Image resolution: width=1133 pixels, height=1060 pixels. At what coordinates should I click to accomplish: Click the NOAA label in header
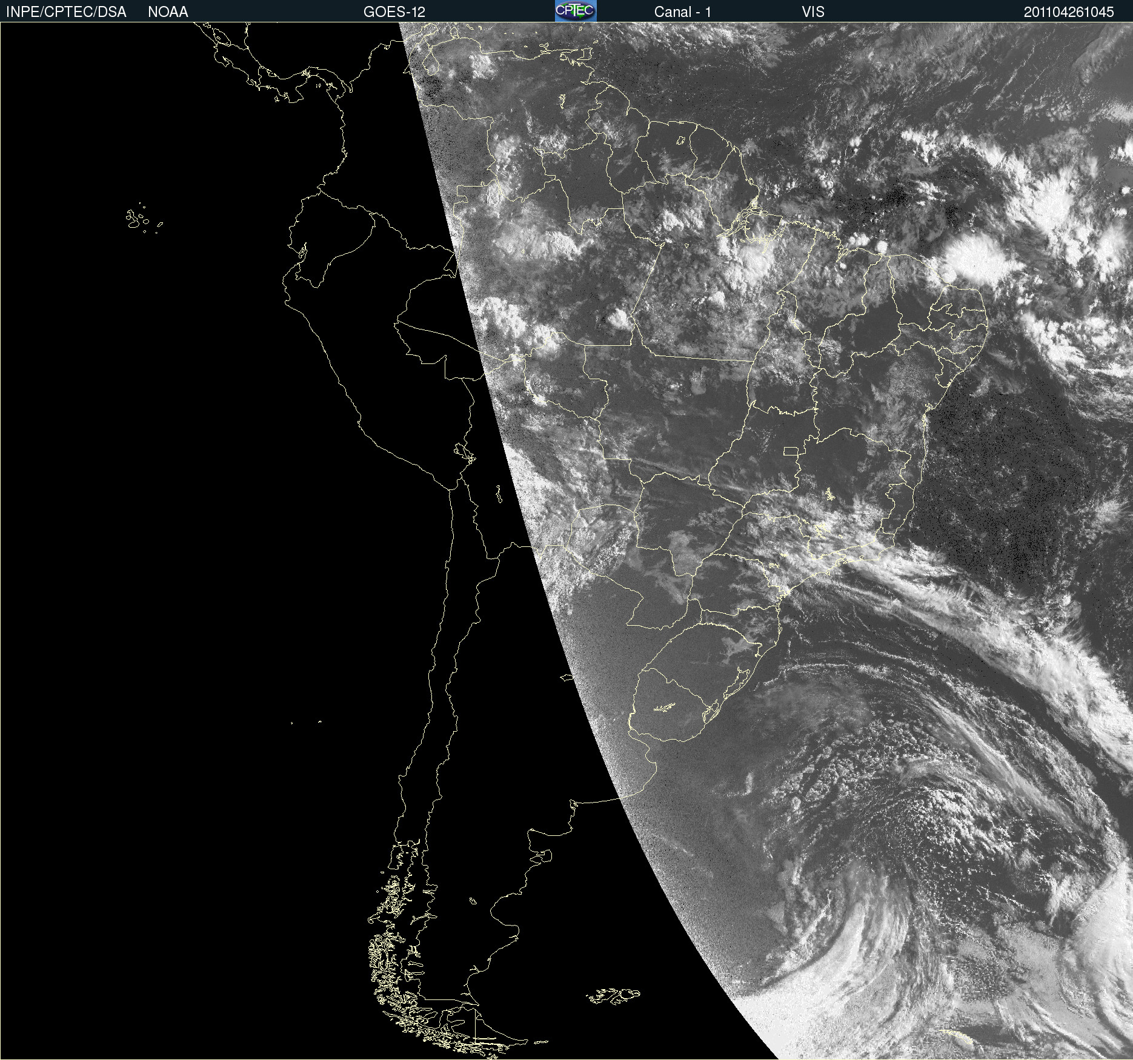point(168,12)
